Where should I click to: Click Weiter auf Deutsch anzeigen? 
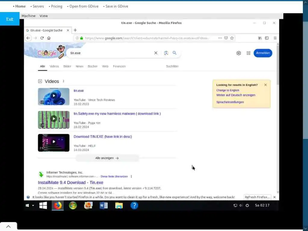pos(236,95)
